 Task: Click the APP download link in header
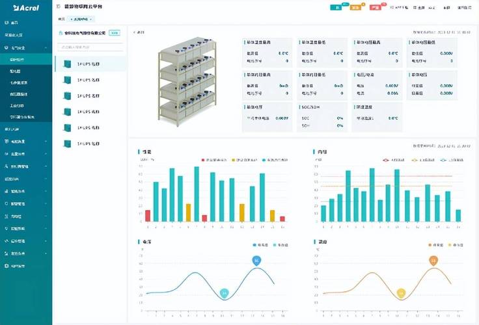[399, 8]
